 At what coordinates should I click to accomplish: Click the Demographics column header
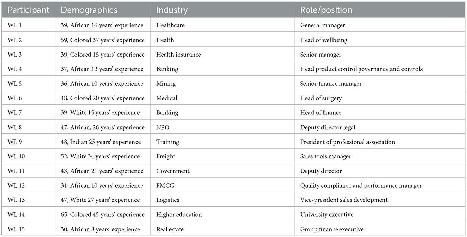[x=89, y=10]
